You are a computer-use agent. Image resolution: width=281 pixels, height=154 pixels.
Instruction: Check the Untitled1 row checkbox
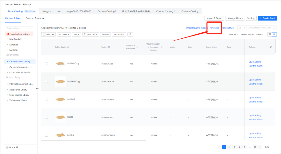(46, 99)
